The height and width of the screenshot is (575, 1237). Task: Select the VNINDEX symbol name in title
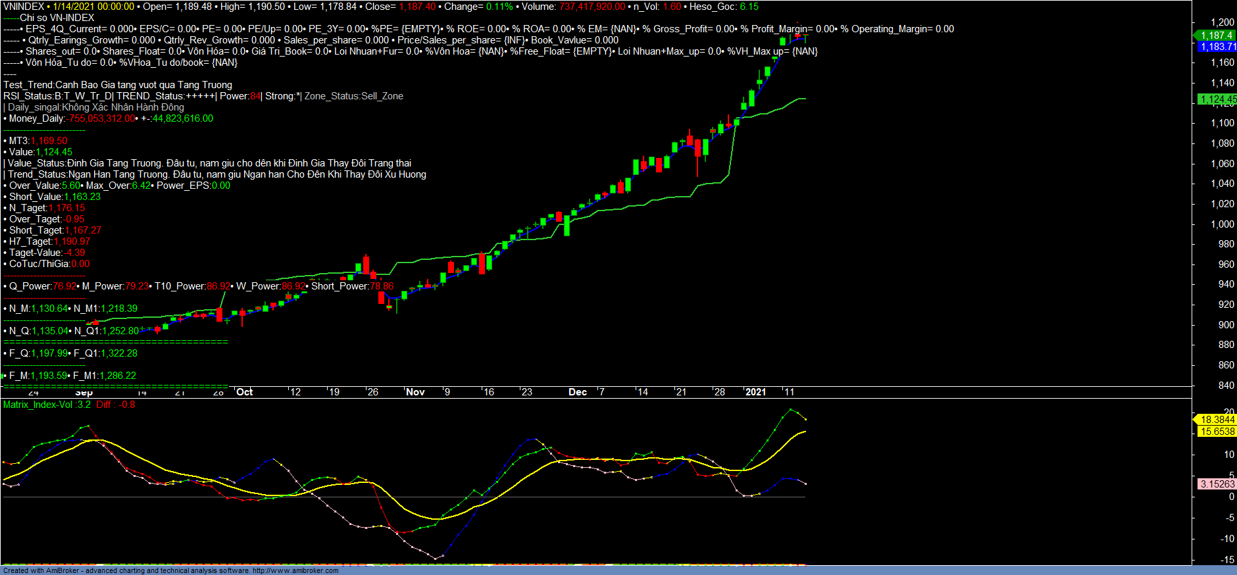coord(24,7)
